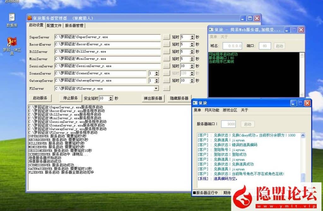
Task: Click the browse button for BillServer path
Action: 166,52
